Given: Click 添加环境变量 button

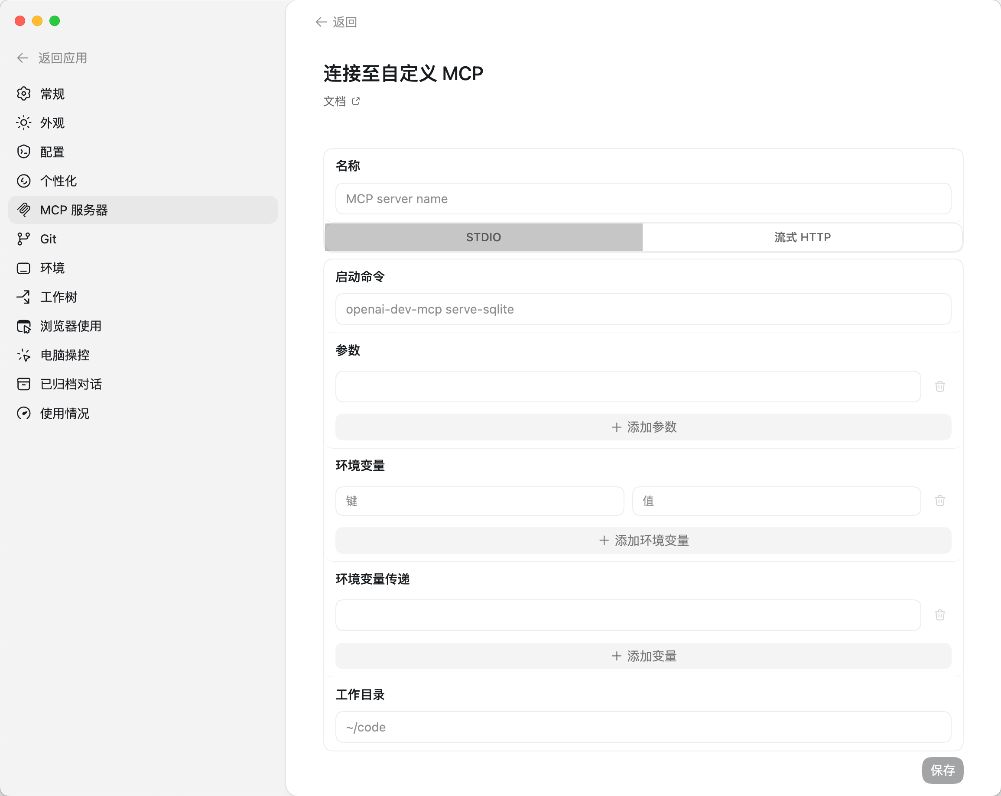Looking at the screenshot, I should point(643,540).
